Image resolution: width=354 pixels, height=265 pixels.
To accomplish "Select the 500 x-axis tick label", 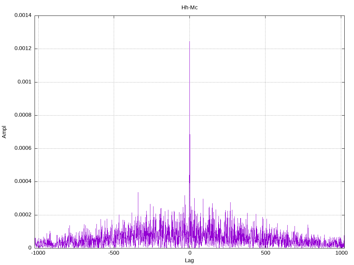I will [x=265, y=253].
